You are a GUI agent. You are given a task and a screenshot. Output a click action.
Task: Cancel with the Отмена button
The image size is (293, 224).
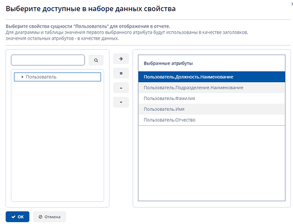pos(50,217)
